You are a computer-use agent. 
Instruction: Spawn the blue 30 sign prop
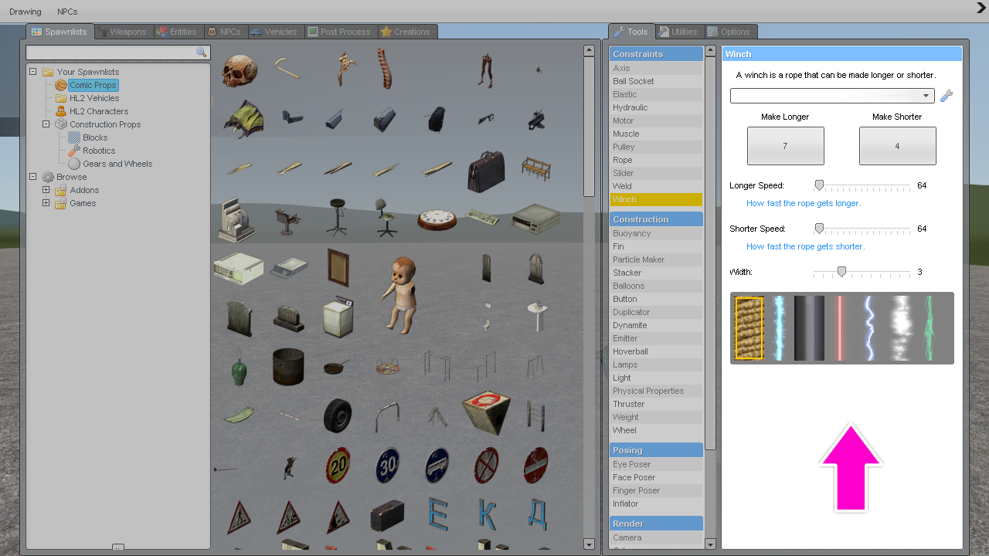(x=387, y=466)
